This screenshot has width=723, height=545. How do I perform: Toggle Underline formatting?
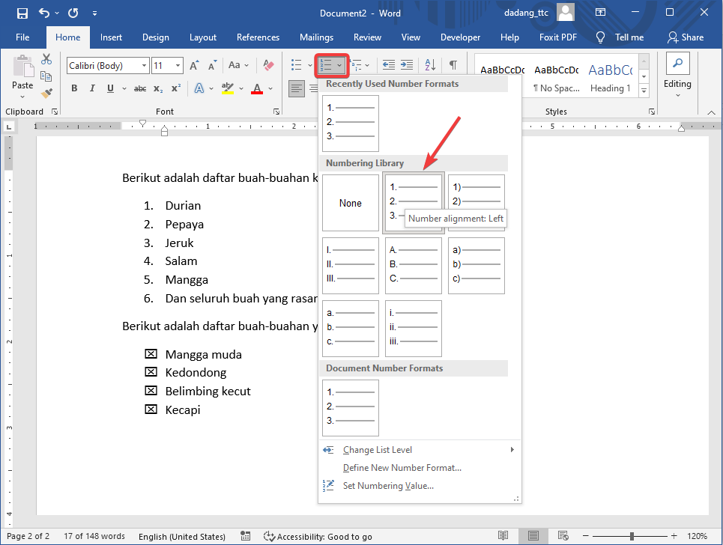(111, 88)
